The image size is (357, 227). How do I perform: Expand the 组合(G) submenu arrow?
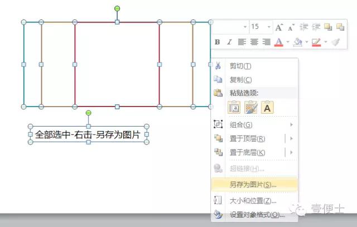291,125
